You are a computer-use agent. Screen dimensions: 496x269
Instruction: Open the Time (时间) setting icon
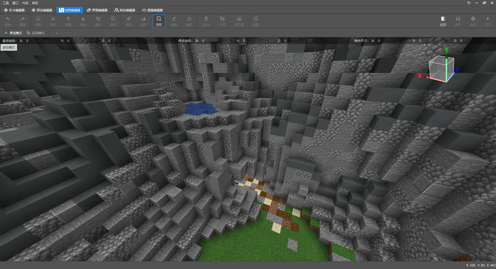(x=223, y=21)
